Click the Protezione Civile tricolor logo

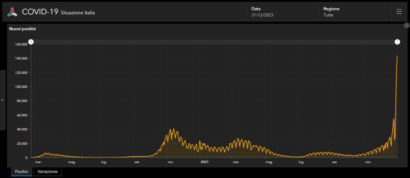(x=12, y=12)
